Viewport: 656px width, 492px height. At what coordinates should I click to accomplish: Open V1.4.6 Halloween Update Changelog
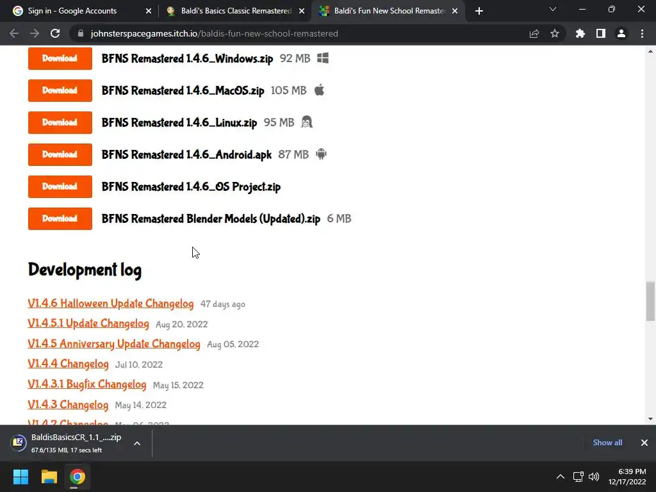click(110, 303)
